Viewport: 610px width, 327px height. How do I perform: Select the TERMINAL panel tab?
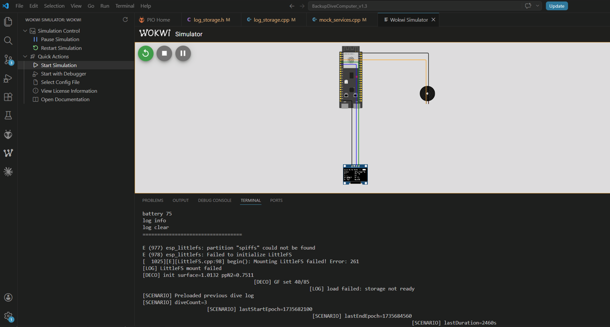(x=251, y=201)
